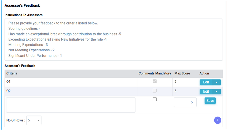Open the dropdown arrow beside Q2 Edit
The image size is (228, 130).
(216, 92)
